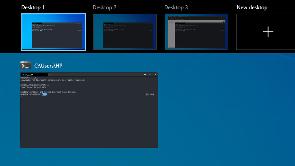Select the Desktop 3 label text

click(176, 8)
